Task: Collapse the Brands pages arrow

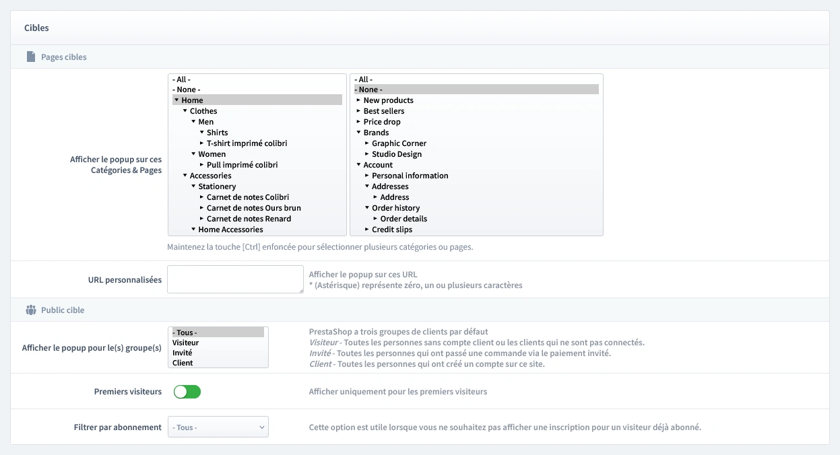Action: point(358,133)
